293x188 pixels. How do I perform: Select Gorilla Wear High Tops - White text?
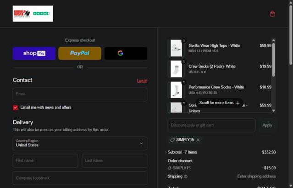coord(214,45)
